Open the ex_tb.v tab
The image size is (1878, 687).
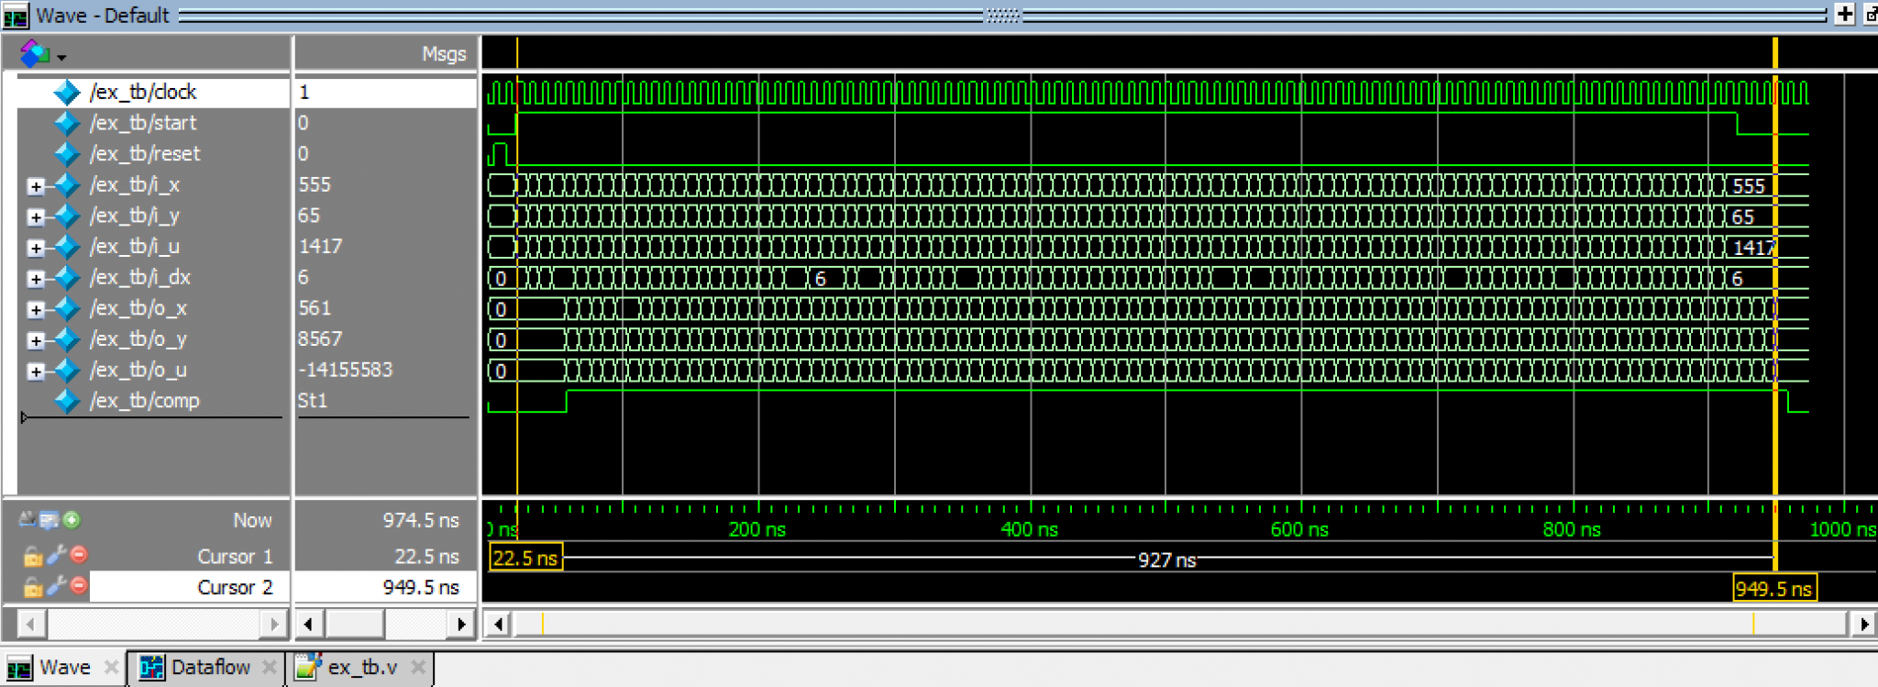(361, 667)
